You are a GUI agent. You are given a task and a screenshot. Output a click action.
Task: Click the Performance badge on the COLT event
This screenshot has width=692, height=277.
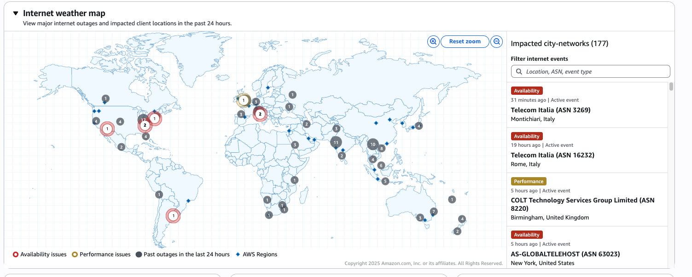529,181
